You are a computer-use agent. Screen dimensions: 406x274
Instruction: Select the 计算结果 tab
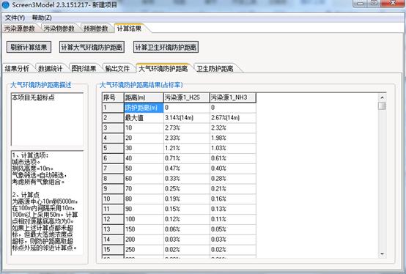pyautogui.click(x=129, y=28)
